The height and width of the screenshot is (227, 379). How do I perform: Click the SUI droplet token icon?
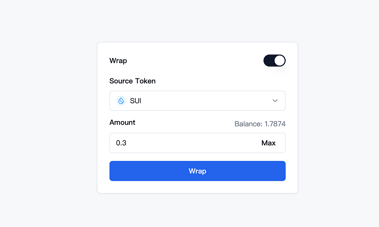121,101
